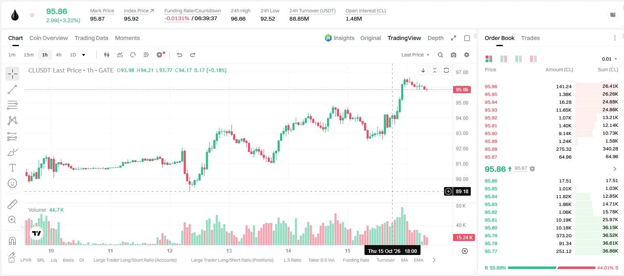This screenshot has width=624, height=276.
Task: Select the crosshair cursor tool
Action: click(12, 74)
